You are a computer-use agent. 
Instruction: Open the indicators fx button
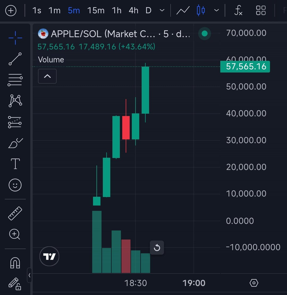click(238, 11)
